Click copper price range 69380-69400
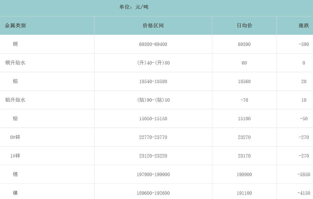Screen dimensions: 313x199 pos(153,44)
